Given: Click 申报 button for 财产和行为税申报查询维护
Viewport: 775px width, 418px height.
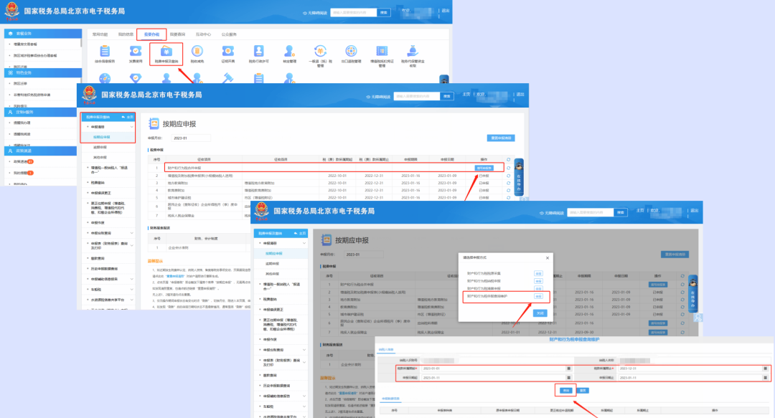Looking at the screenshot, I should (538, 296).
